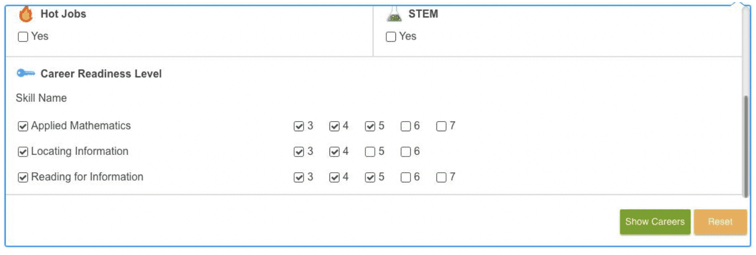
Task: Click the STEM flask icon
Action: 394,15
